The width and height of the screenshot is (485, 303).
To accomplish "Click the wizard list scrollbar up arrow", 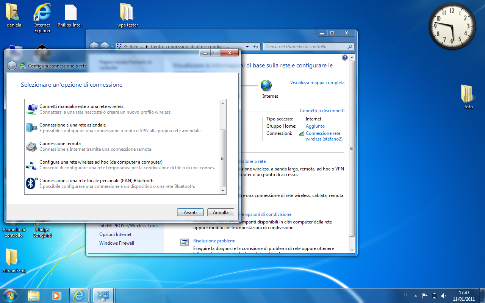I will pyautogui.click(x=223, y=103).
